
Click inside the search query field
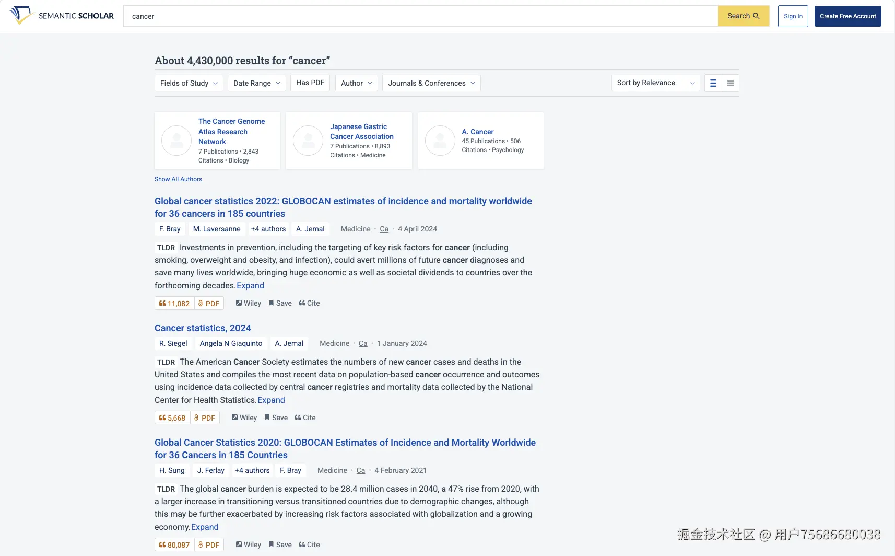pos(418,16)
